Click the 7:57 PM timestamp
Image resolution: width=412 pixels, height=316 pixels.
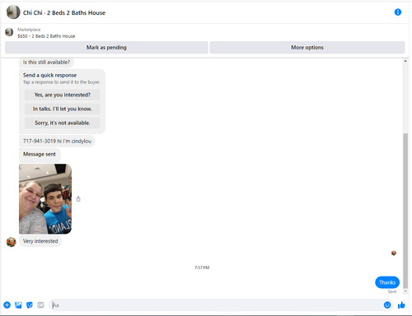click(x=202, y=267)
